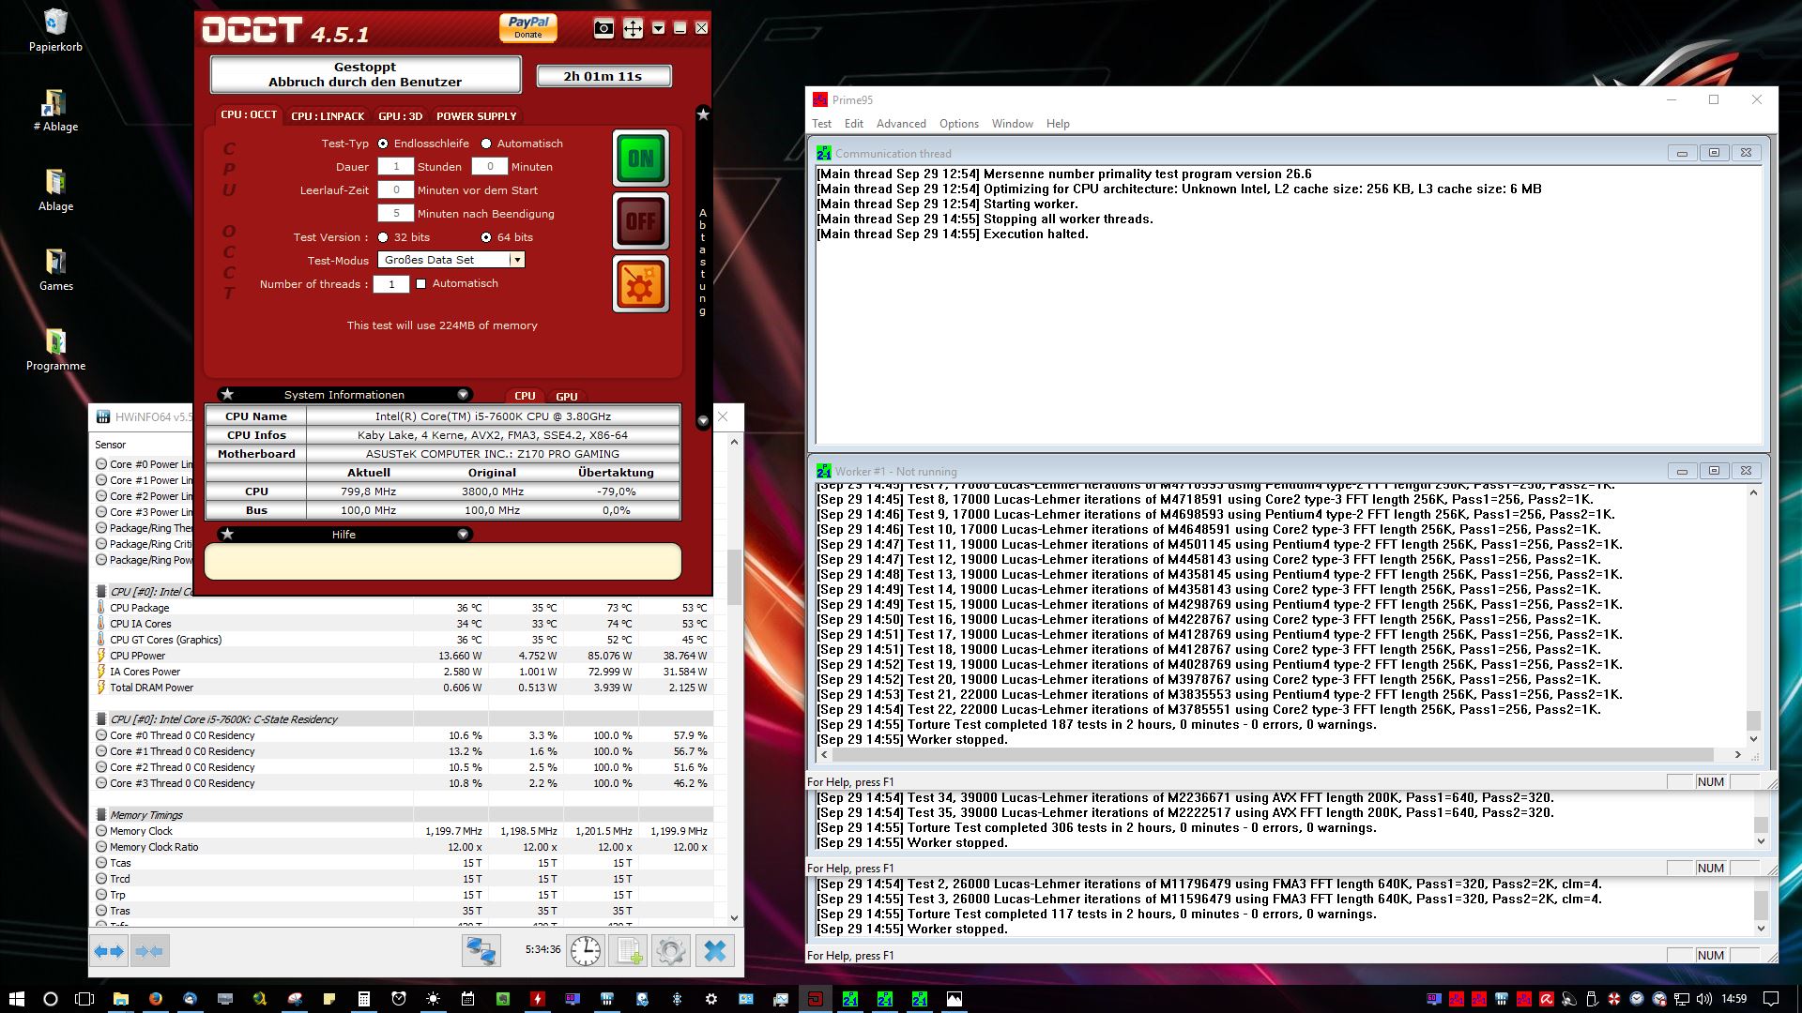Image resolution: width=1802 pixels, height=1013 pixels.
Task: Click the red OFF stop button
Action: coord(640,221)
